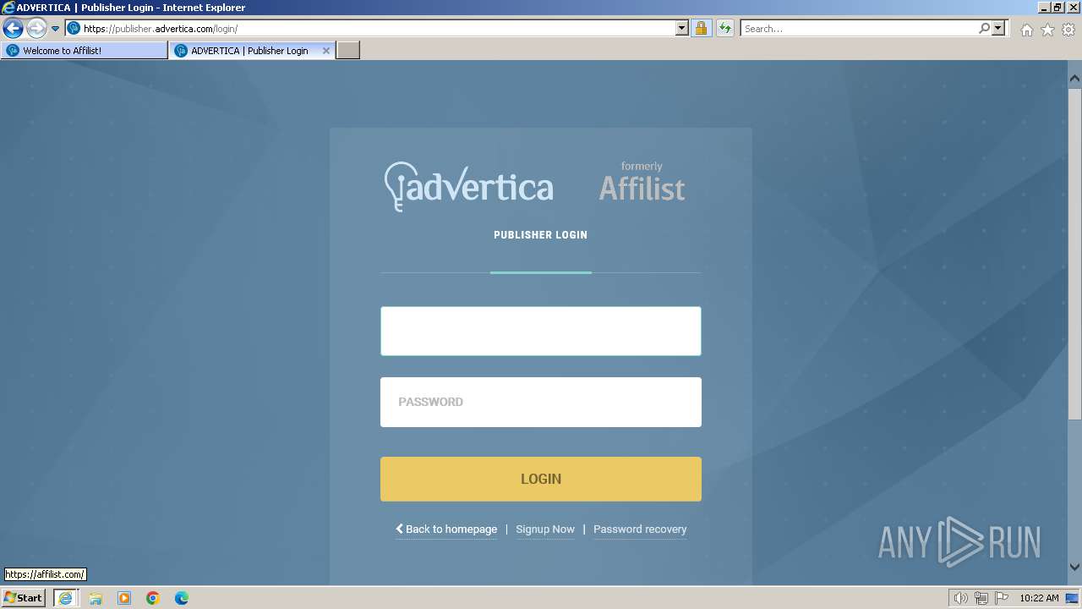The height and width of the screenshot is (609, 1082).
Task: Open the search provider dropdown arrow
Action: (999, 29)
